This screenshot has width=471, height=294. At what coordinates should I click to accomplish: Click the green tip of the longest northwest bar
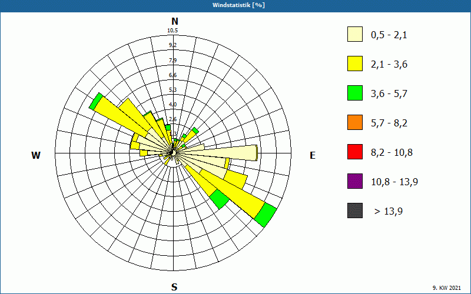coord(96,101)
